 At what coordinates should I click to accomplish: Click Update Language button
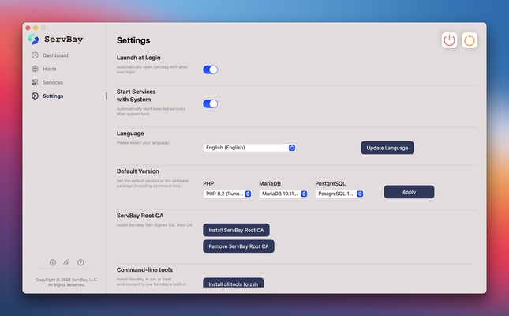[x=387, y=148]
